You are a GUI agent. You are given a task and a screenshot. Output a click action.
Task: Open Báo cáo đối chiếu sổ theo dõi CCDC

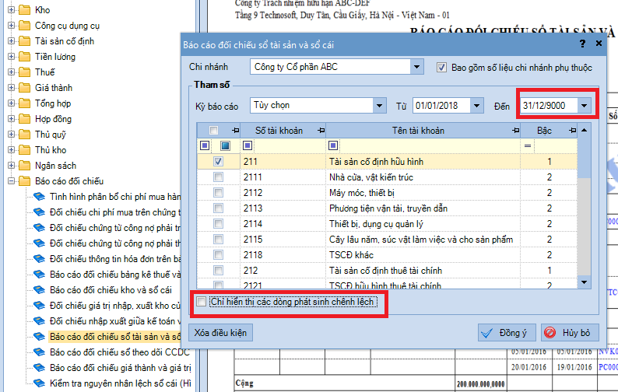coord(119,352)
